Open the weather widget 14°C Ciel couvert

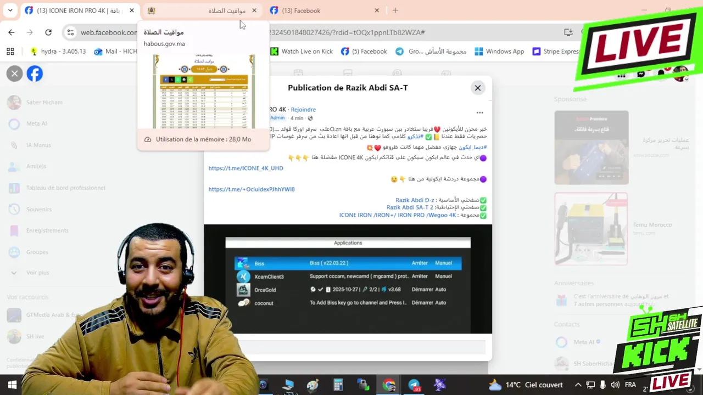tap(526, 385)
